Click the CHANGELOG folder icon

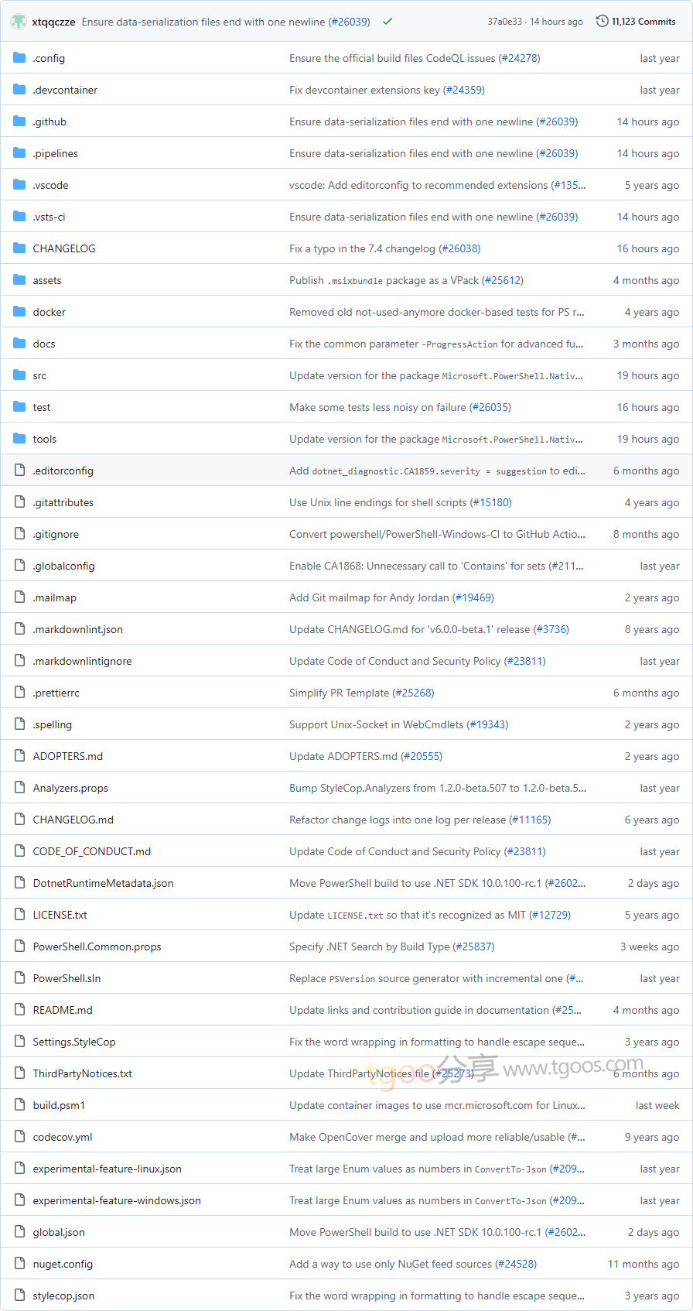[x=19, y=248]
